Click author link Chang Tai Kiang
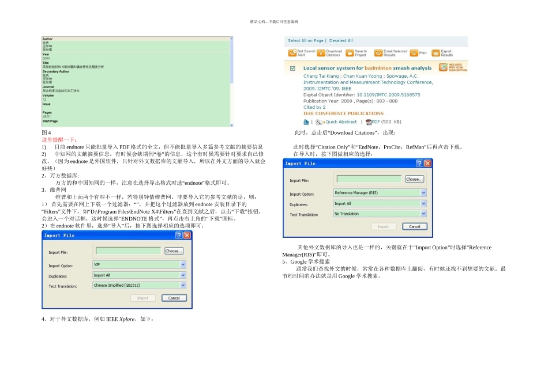 [321, 76]
